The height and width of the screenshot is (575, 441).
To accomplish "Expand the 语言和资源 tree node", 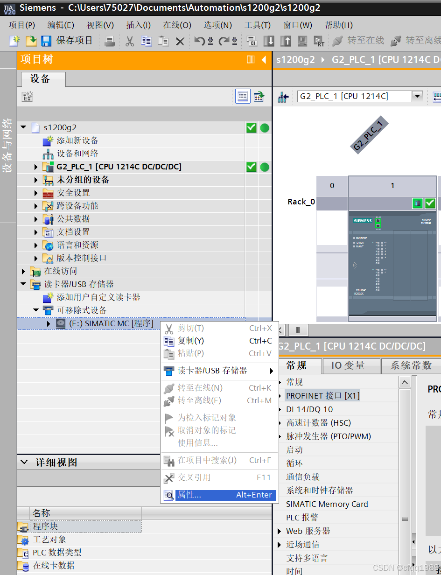I will [x=36, y=245].
